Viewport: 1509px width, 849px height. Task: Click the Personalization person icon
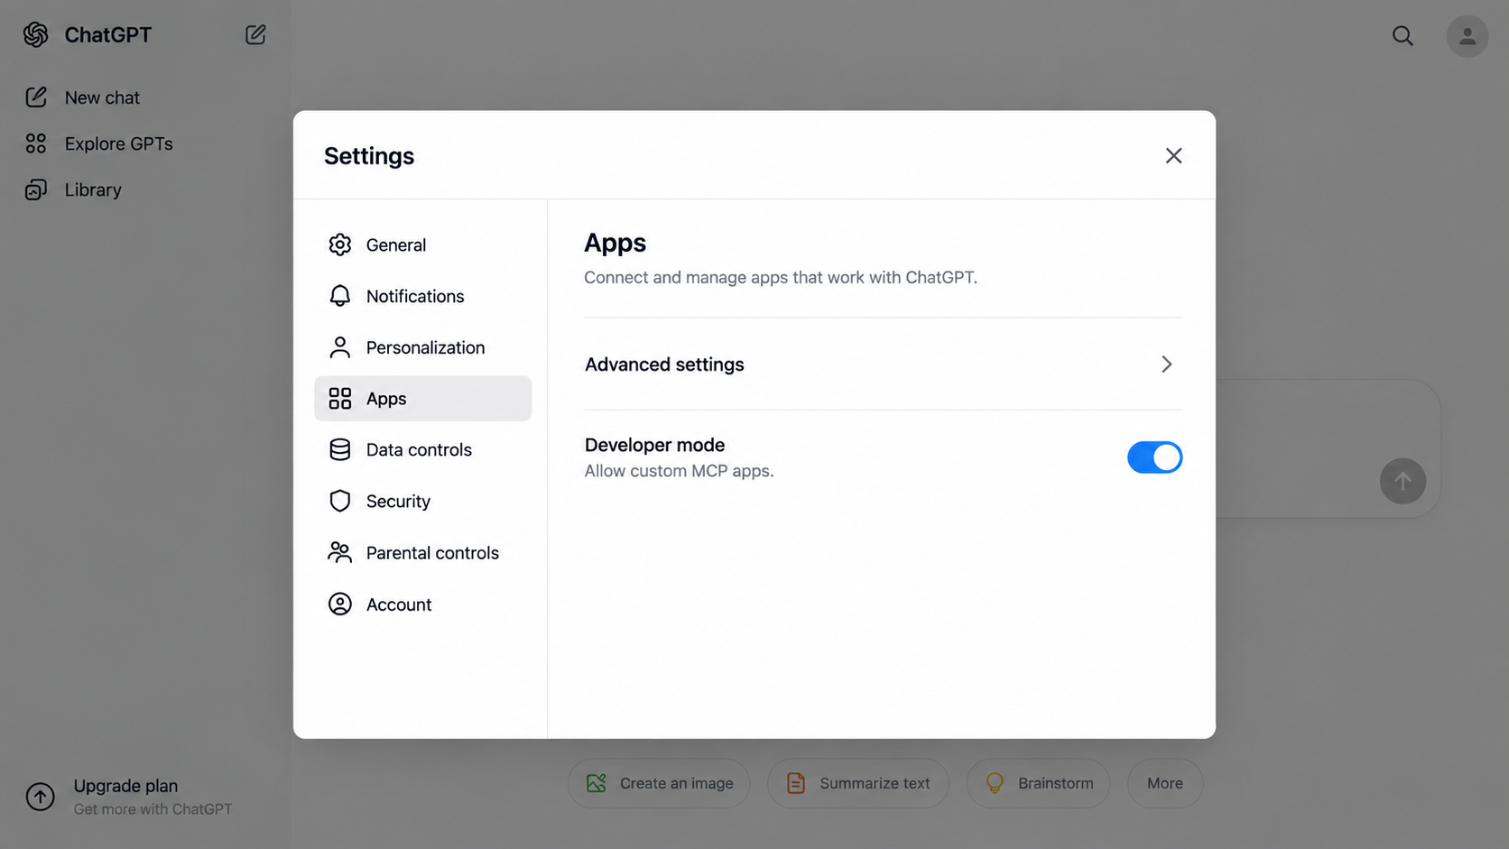340,347
